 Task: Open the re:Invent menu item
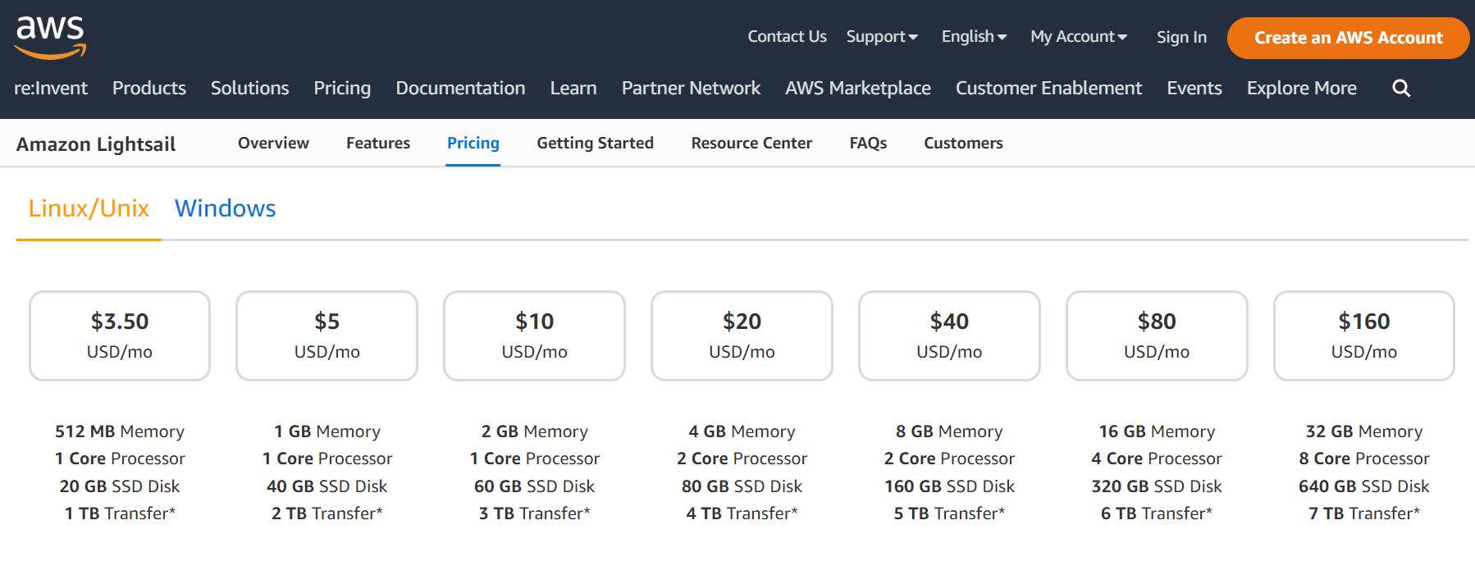coord(51,88)
